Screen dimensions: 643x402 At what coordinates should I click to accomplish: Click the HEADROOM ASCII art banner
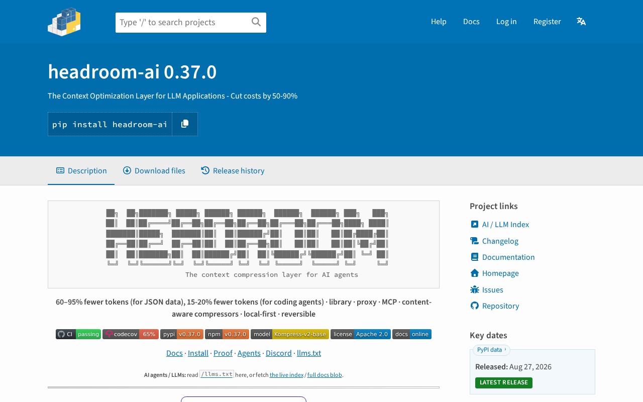[x=247, y=237]
